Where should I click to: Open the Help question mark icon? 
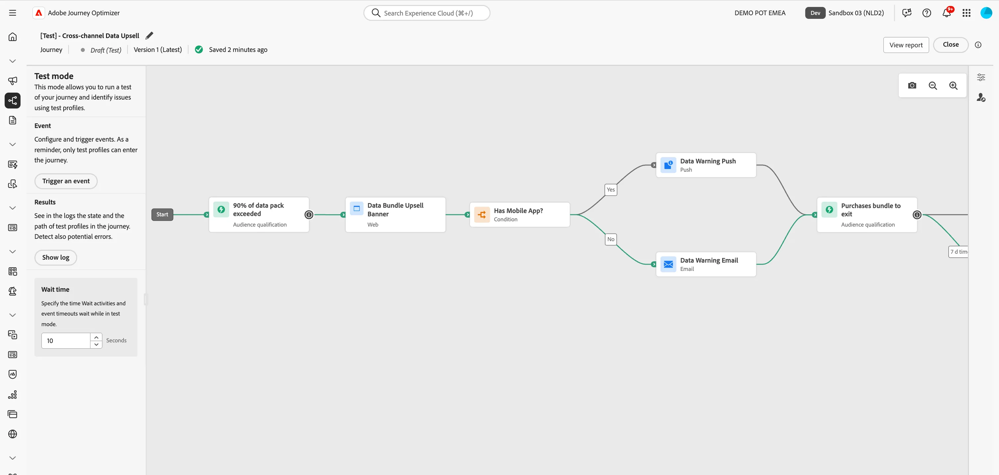point(926,13)
